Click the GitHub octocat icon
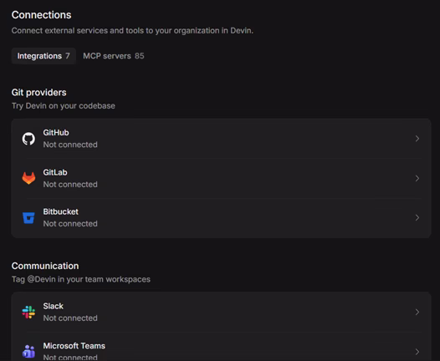Screen dimensions: 440x361 tap(28, 139)
